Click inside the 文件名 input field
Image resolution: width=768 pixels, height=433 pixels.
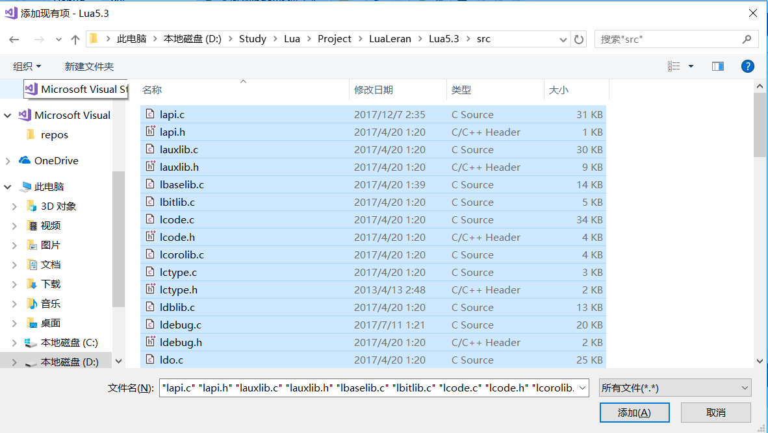[x=370, y=387]
